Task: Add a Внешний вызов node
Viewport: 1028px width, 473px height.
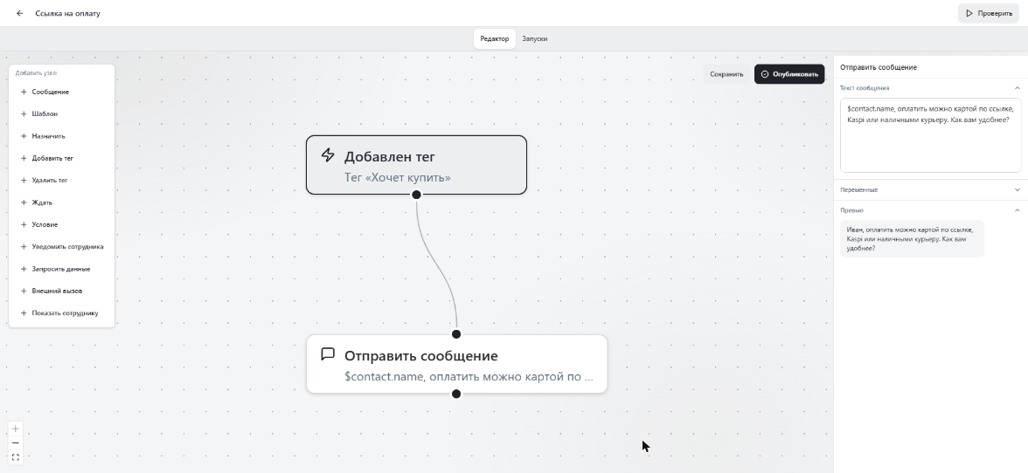Action: (61, 291)
